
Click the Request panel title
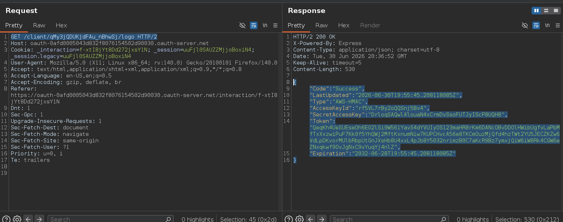[x=21, y=11]
